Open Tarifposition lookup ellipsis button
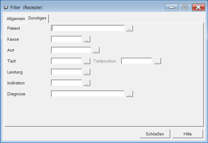This screenshot has width=208, height=143. point(157,61)
